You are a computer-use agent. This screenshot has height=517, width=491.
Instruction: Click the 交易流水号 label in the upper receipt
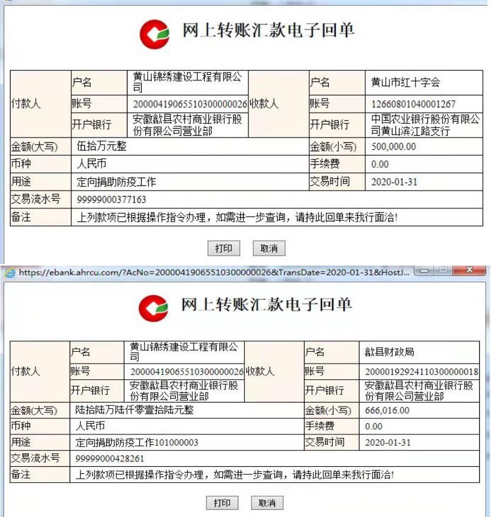tap(35, 199)
